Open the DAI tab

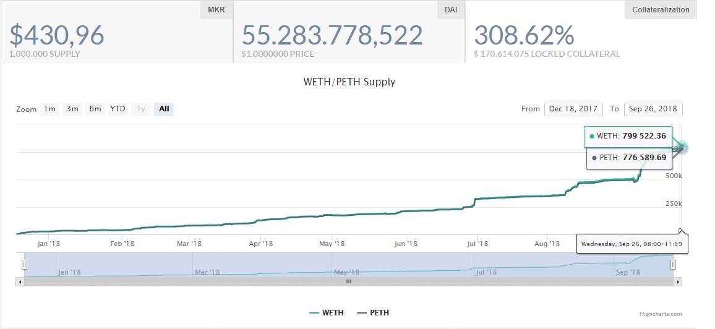pos(451,9)
